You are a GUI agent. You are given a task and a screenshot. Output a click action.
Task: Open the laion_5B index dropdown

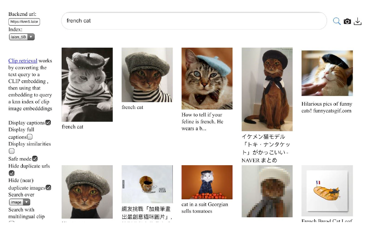point(22,37)
